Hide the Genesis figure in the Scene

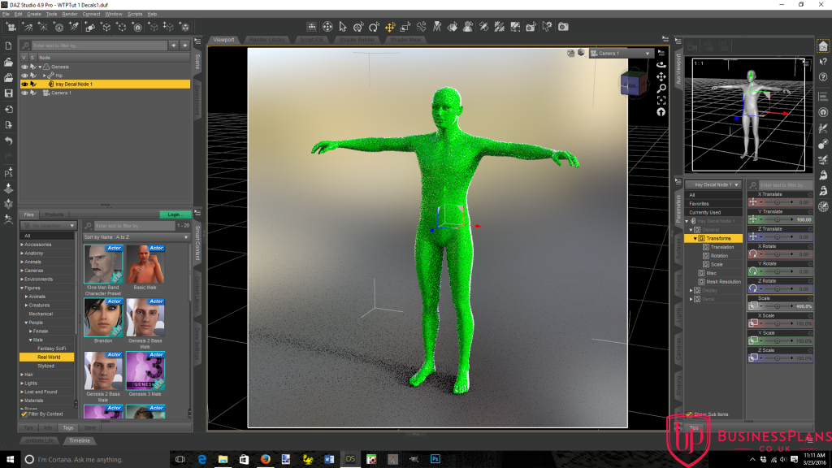tap(24, 66)
